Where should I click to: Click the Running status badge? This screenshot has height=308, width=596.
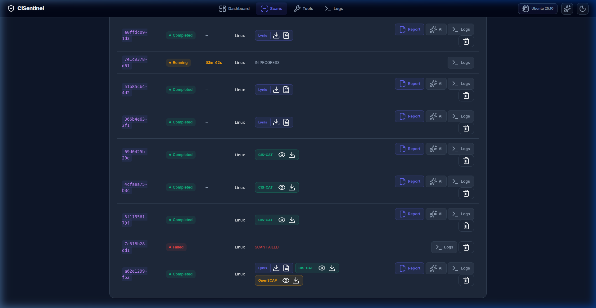178,63
